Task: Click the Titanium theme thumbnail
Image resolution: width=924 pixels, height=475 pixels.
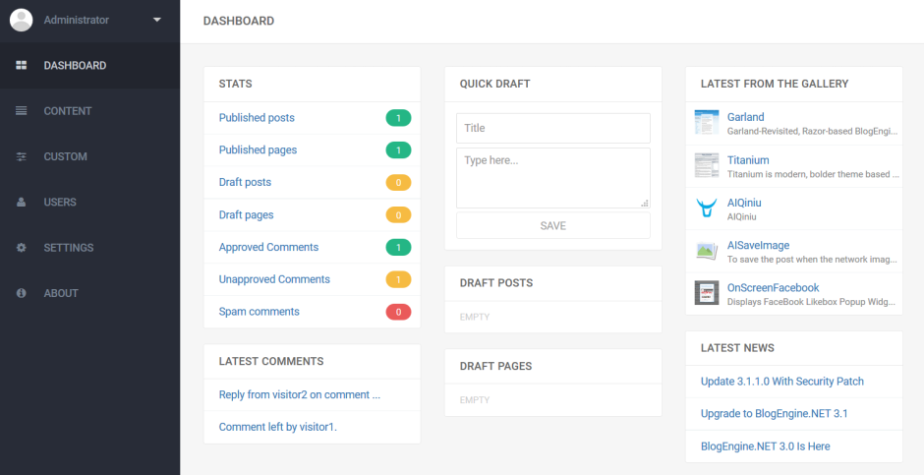Action: [x=706, y=165]
